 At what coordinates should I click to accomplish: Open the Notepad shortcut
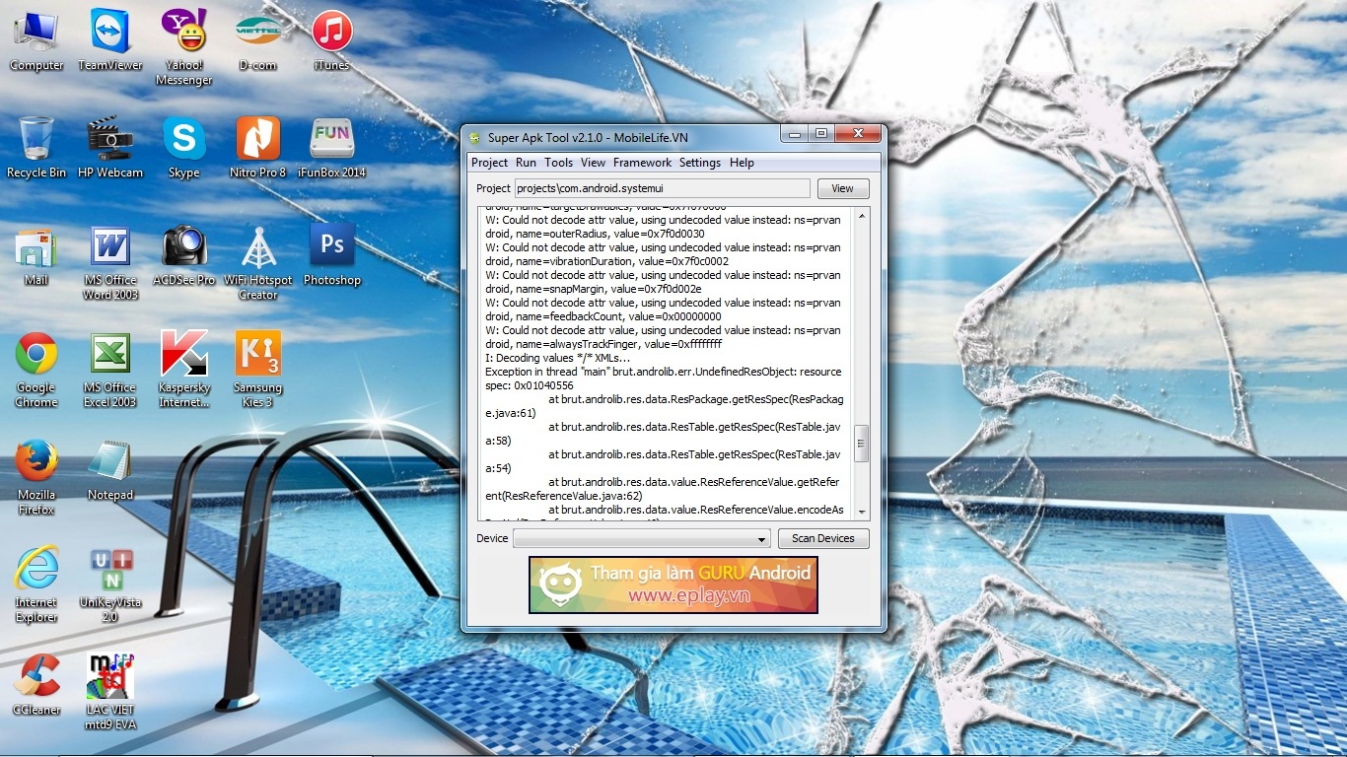pyautogui.click(x=110, y=469)
